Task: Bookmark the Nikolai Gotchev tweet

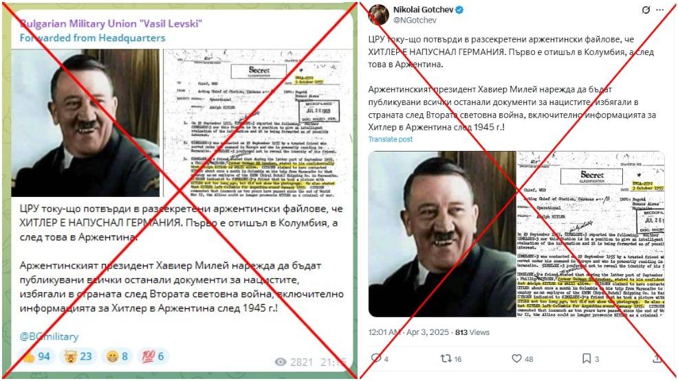Action: click(587, 358)
